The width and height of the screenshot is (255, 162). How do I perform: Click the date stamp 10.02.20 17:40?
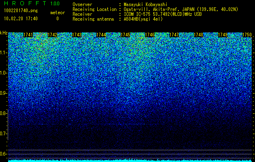tap(21, 19)
